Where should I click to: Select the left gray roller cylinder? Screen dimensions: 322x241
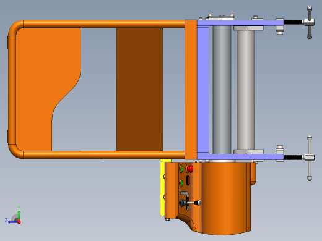click(x=222, y=90)
